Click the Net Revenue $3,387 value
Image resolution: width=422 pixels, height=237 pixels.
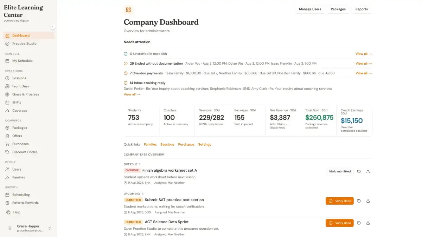tap(280, 118)
